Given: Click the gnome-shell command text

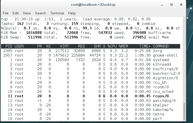Looking at the screenshot, I should coord(165,55).
